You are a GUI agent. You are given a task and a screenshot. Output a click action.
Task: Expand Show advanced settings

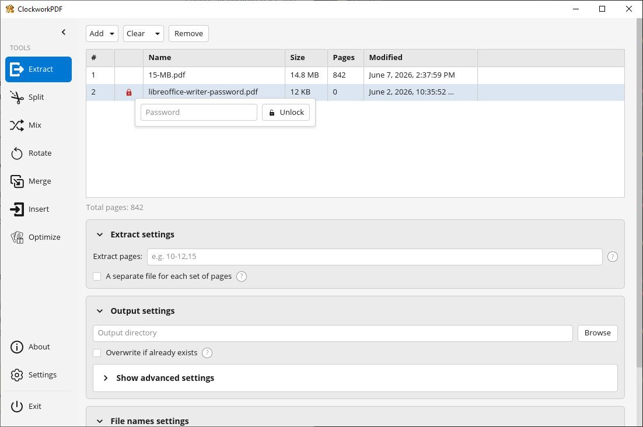355,378
